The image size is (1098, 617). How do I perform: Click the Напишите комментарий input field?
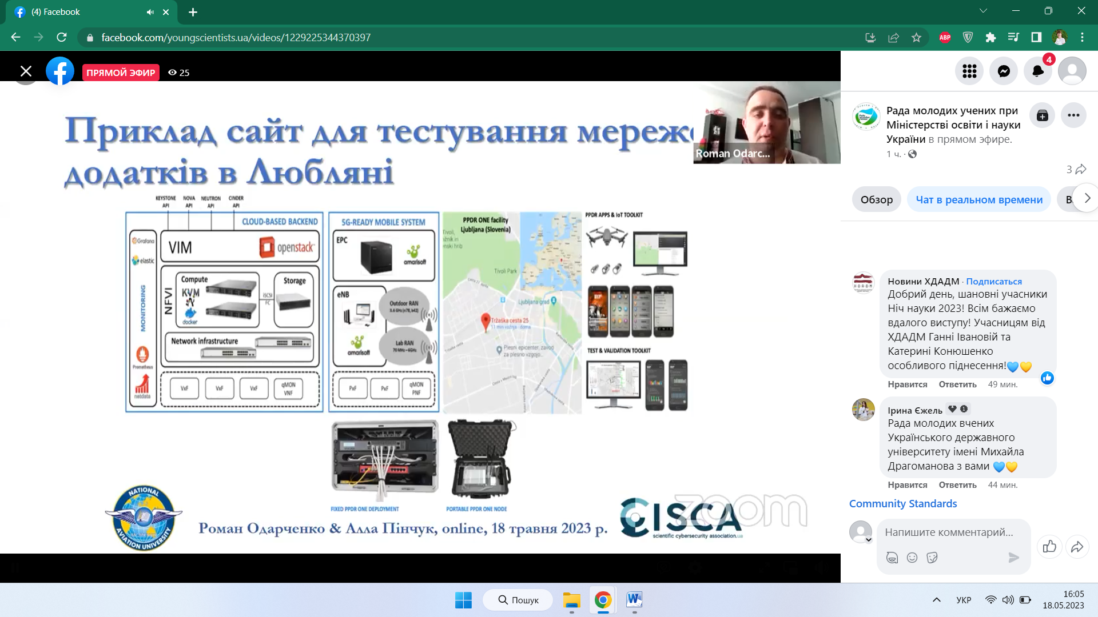tap(949, 532)
